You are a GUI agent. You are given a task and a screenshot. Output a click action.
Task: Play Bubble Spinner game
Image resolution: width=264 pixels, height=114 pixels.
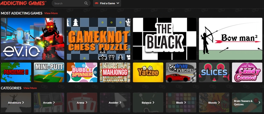pos(82,72)
